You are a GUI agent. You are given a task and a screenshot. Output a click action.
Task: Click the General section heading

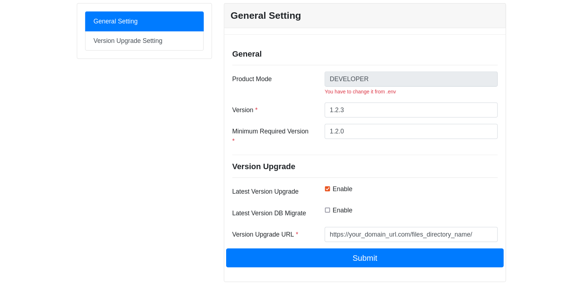[247, 54]
